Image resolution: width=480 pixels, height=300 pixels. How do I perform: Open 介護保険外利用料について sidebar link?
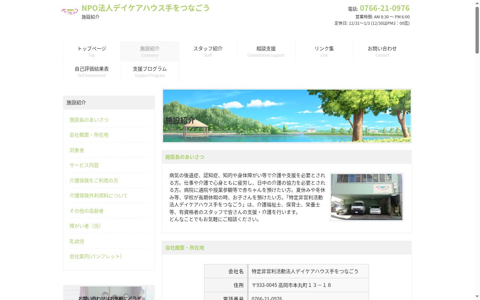[x=99, y=195]
